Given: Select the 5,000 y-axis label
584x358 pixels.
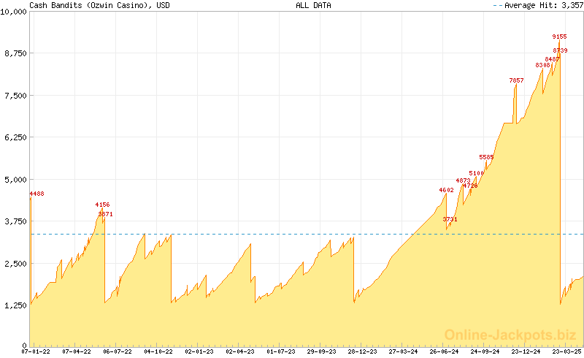Looking at the screenshot, I should coord(16,179).
